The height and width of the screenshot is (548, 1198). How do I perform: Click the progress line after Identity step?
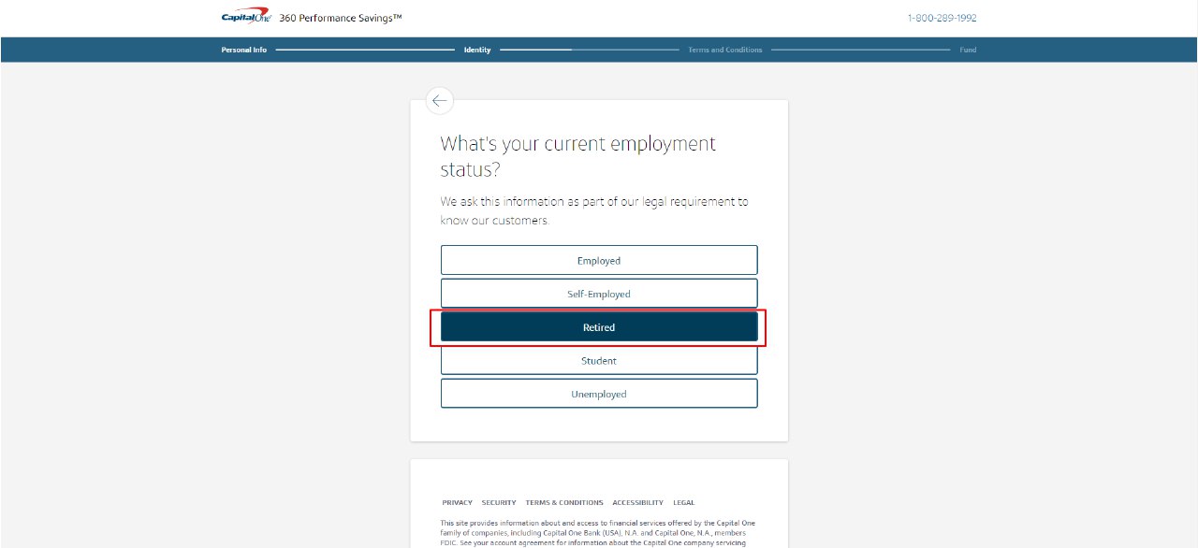click(x=590, y=50)
